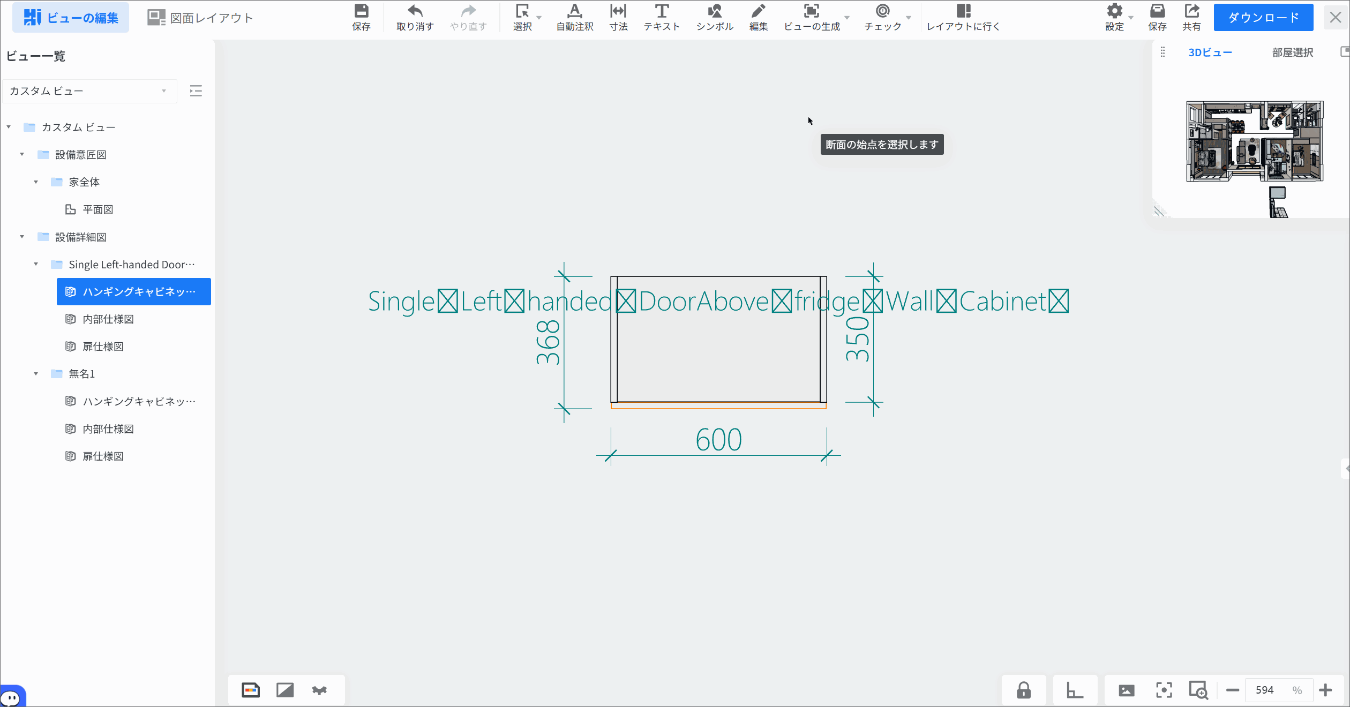1350x707 pixels.
Task: Click the fit-to-screen focus icon
Action: coord(1164,690)
